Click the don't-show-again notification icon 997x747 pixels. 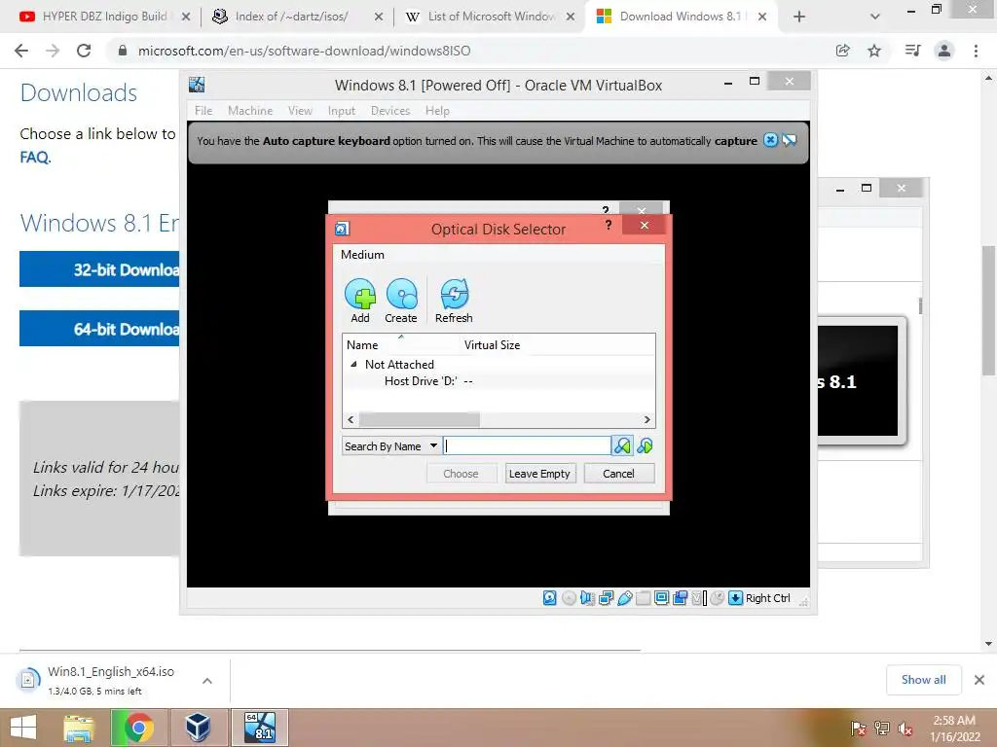789,140
